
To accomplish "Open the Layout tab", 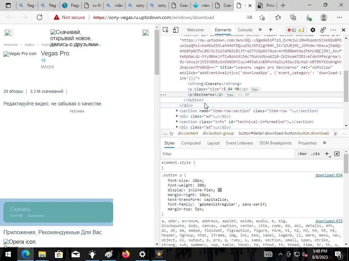I will click(x=213, y=143).
